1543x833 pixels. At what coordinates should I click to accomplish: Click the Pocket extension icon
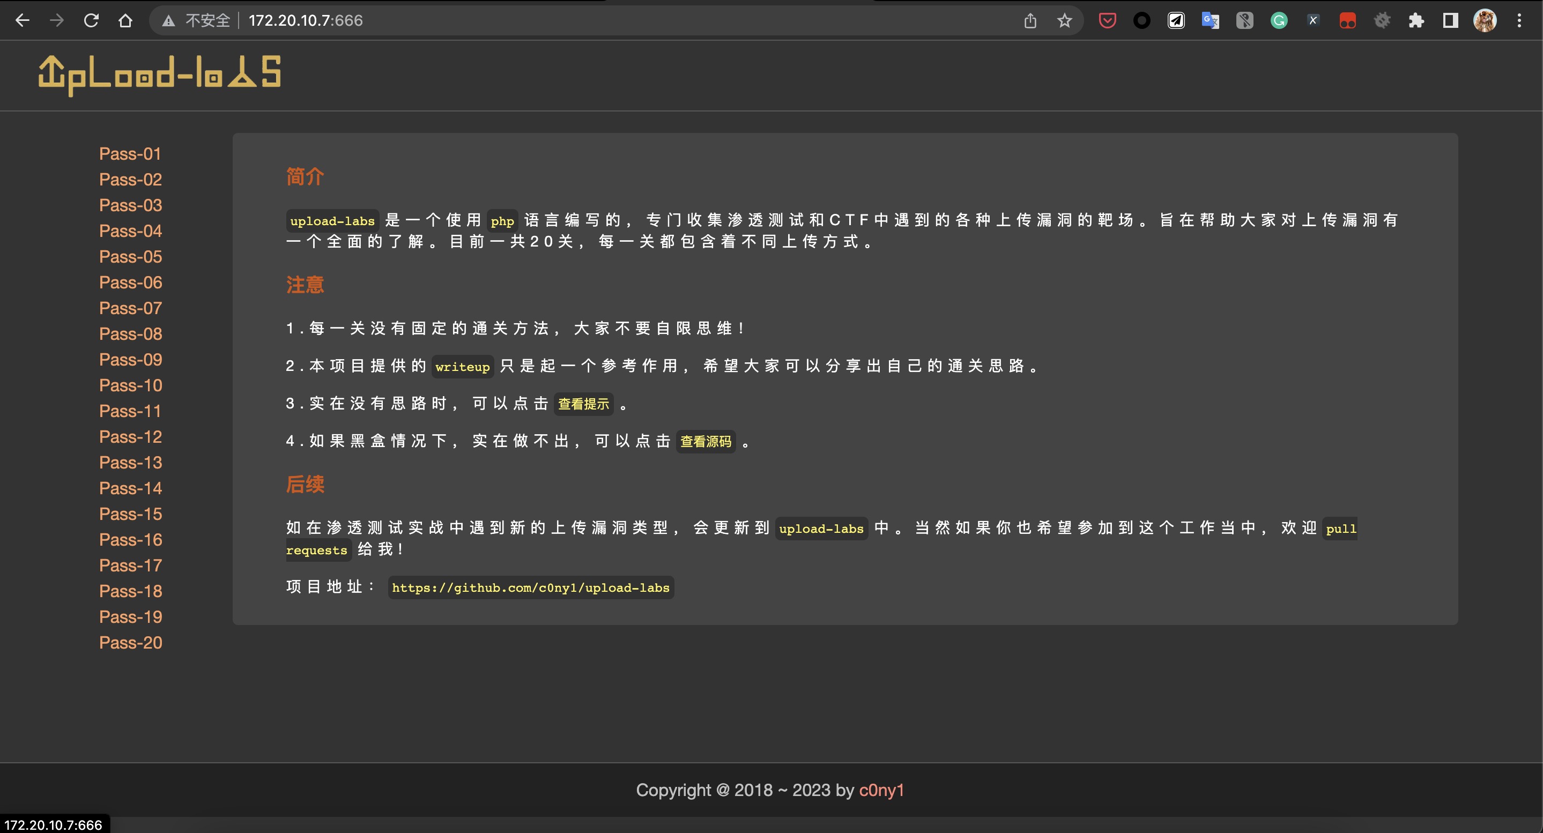[x=1108, y=21]
